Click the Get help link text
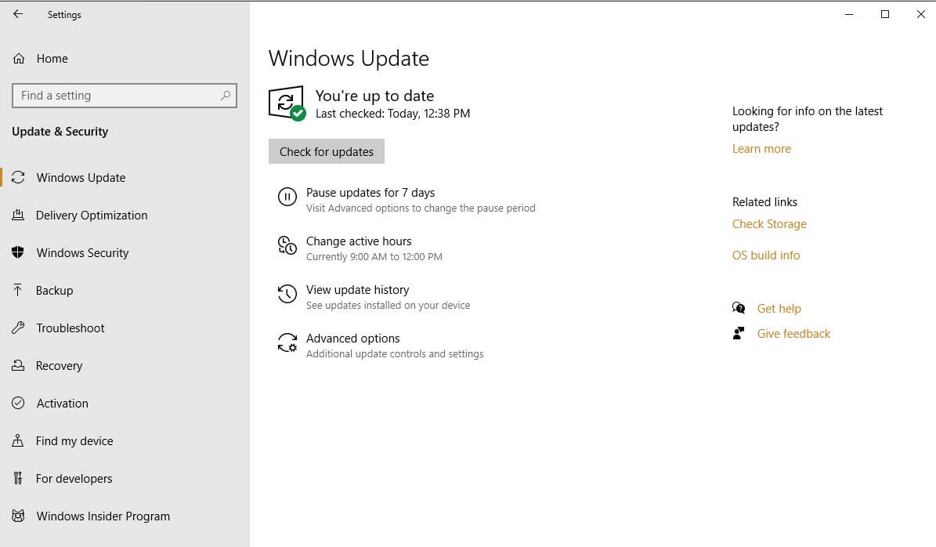Screen dimensions: 936x547 779,308
